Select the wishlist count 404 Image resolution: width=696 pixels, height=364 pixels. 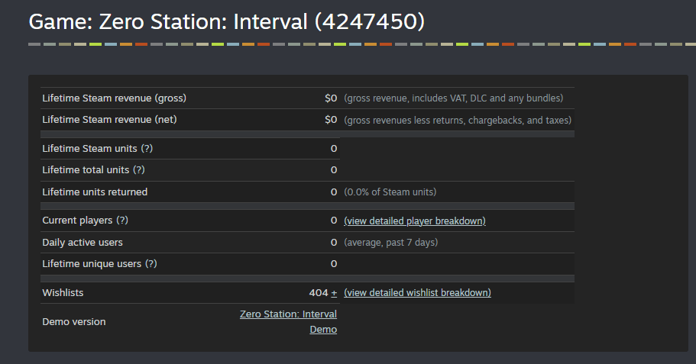[318, 293]
